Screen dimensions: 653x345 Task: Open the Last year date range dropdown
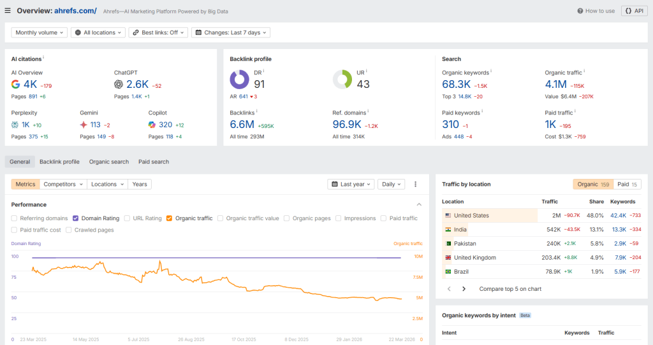(351, 184)
